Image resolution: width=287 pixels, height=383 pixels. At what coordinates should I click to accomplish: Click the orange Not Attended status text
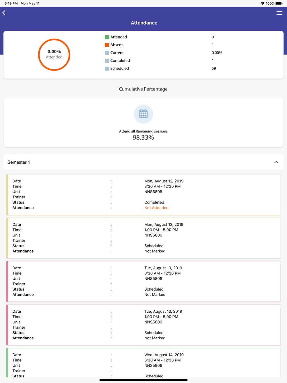pos(156,208)
